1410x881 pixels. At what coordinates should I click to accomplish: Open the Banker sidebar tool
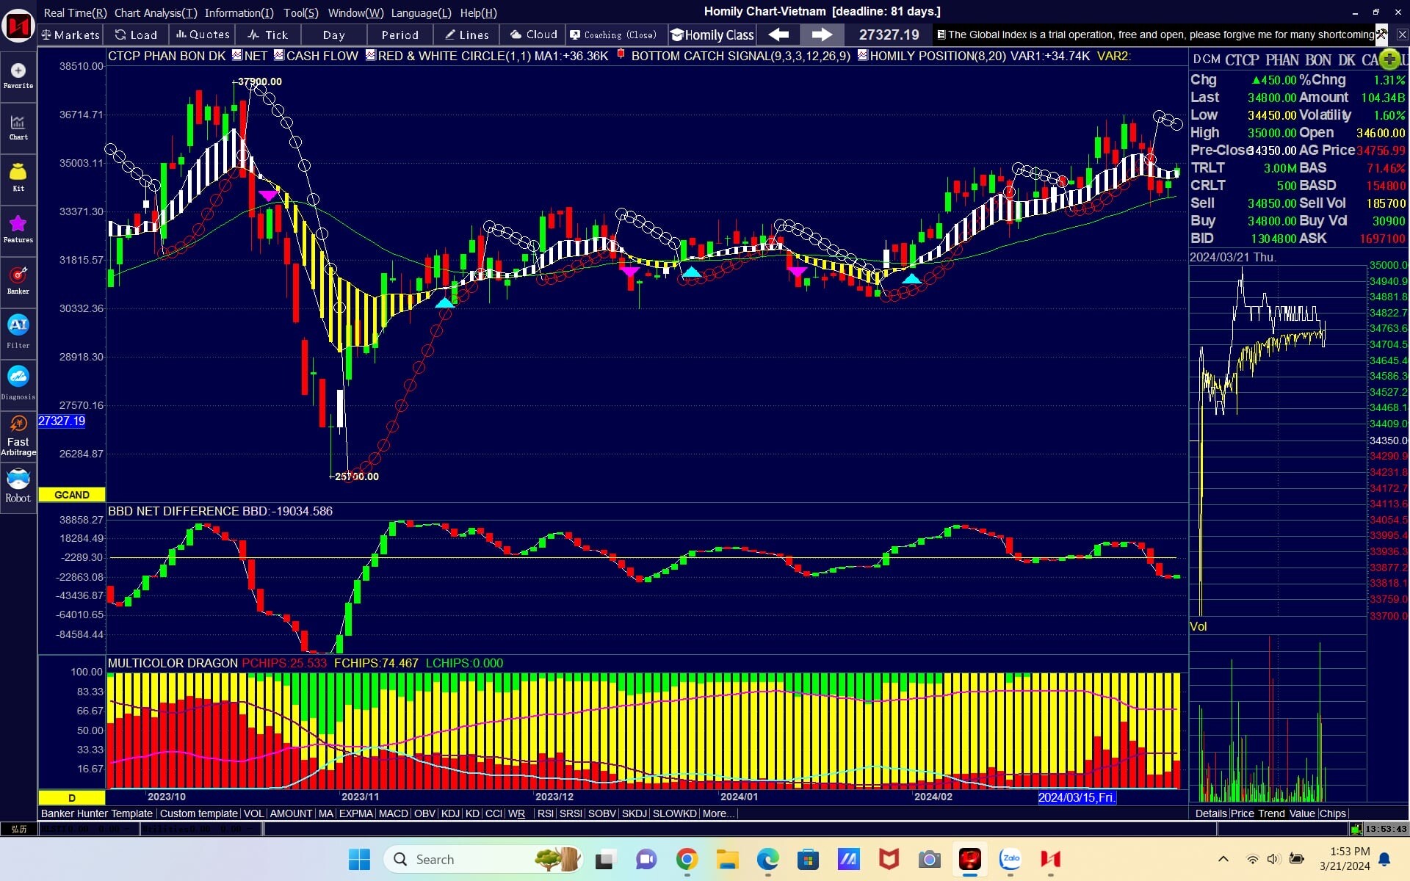[x=18, y=280]
